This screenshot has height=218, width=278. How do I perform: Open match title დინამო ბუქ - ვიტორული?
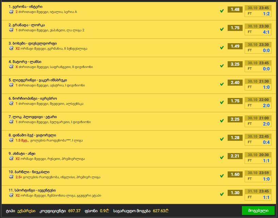coord(32,135)
